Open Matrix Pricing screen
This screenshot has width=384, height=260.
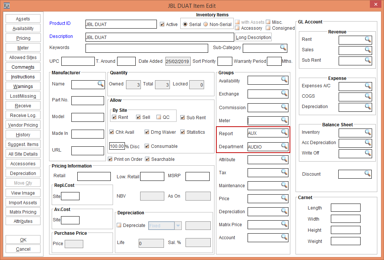23,212
